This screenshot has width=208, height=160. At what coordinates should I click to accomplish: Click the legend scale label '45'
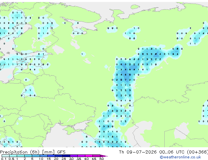pyautogui.click(x=94, y=159)
